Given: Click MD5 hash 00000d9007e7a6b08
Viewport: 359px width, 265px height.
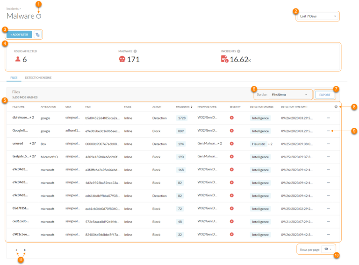Looking at the screenshot, I should coord(102,144).
